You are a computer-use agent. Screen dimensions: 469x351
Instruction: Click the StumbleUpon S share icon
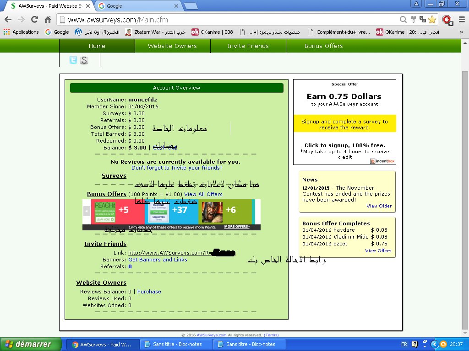(x=84, y=60)
